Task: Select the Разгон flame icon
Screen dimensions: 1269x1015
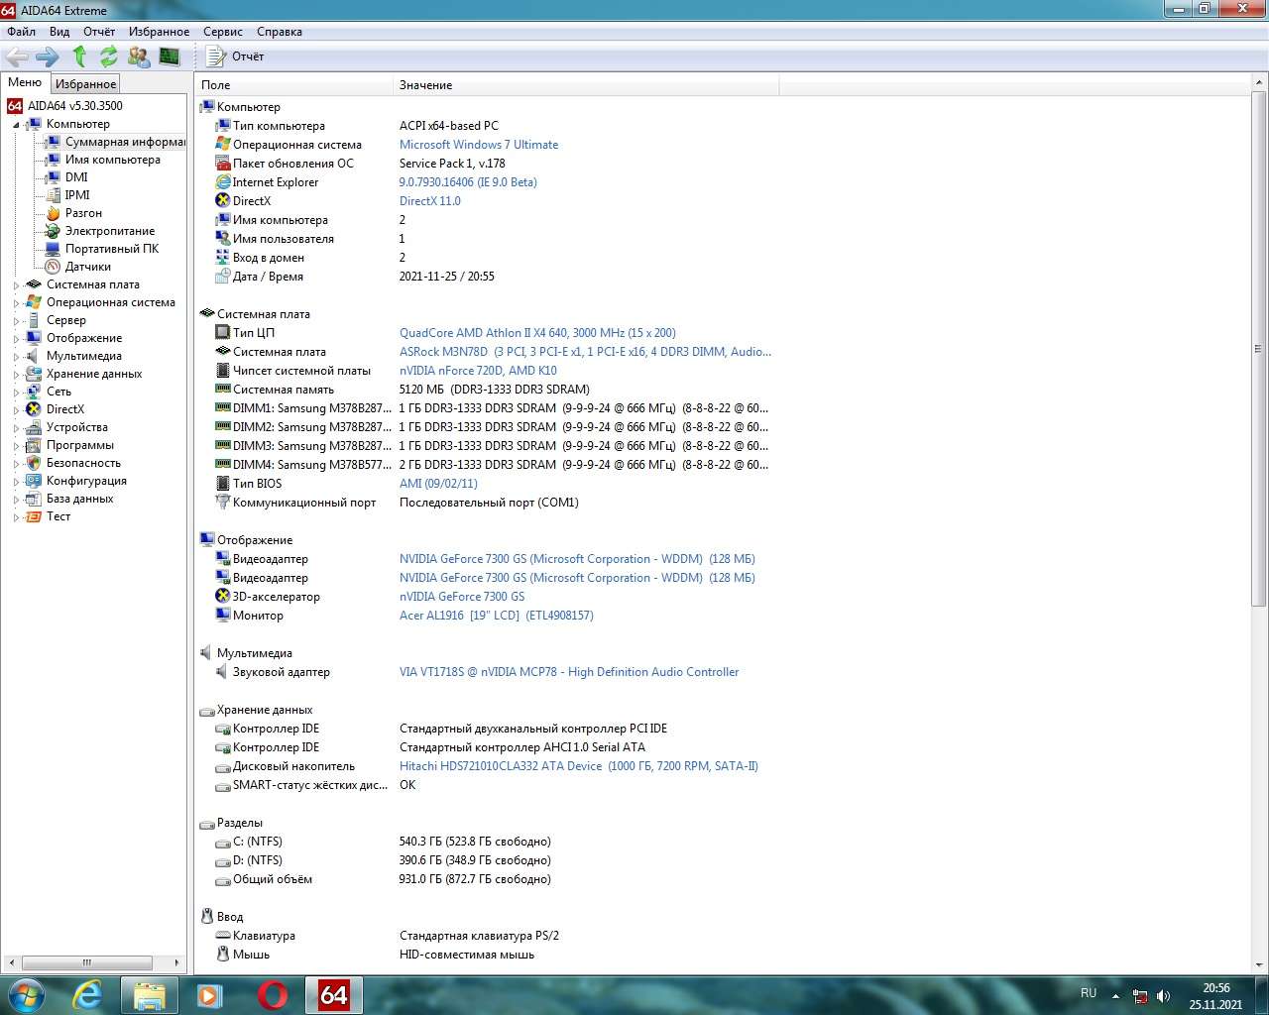Action: (53, 213)
